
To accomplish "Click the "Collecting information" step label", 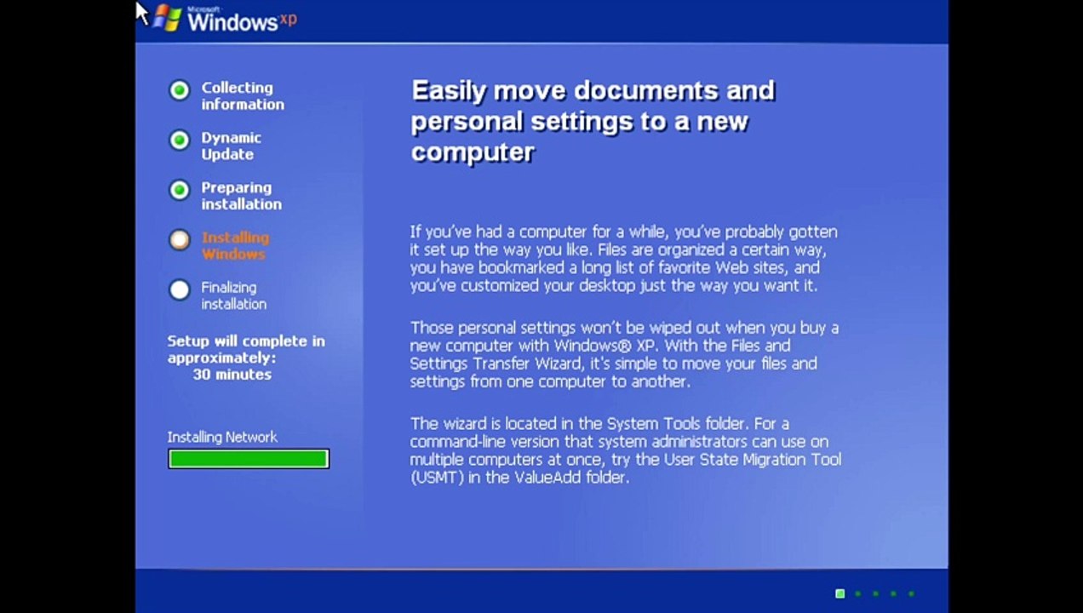I will point(243,96).
